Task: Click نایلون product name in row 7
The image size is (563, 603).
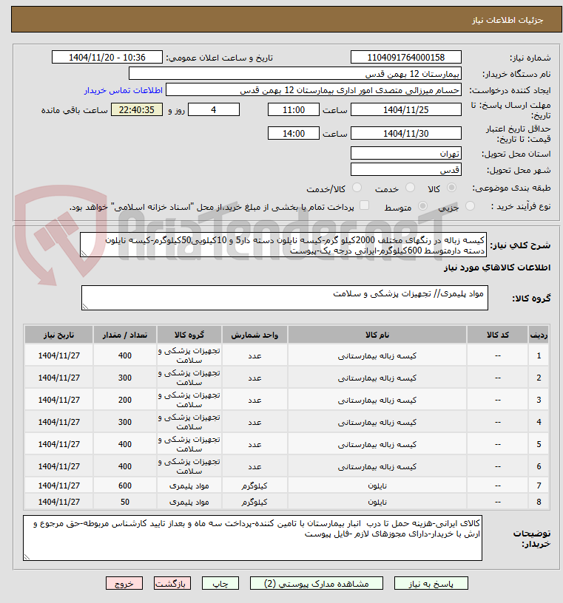Action: pos(377,486)
